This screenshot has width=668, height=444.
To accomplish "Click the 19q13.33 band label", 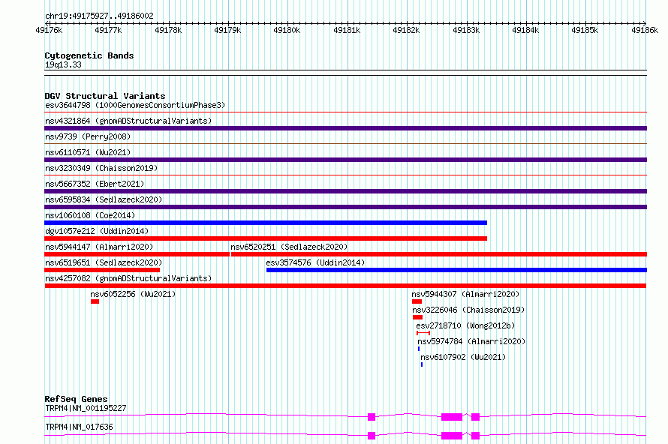I will click(x=63, y=64).
